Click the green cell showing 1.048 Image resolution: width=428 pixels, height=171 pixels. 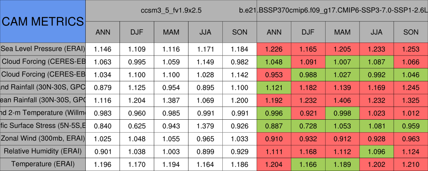click(274, 62)
